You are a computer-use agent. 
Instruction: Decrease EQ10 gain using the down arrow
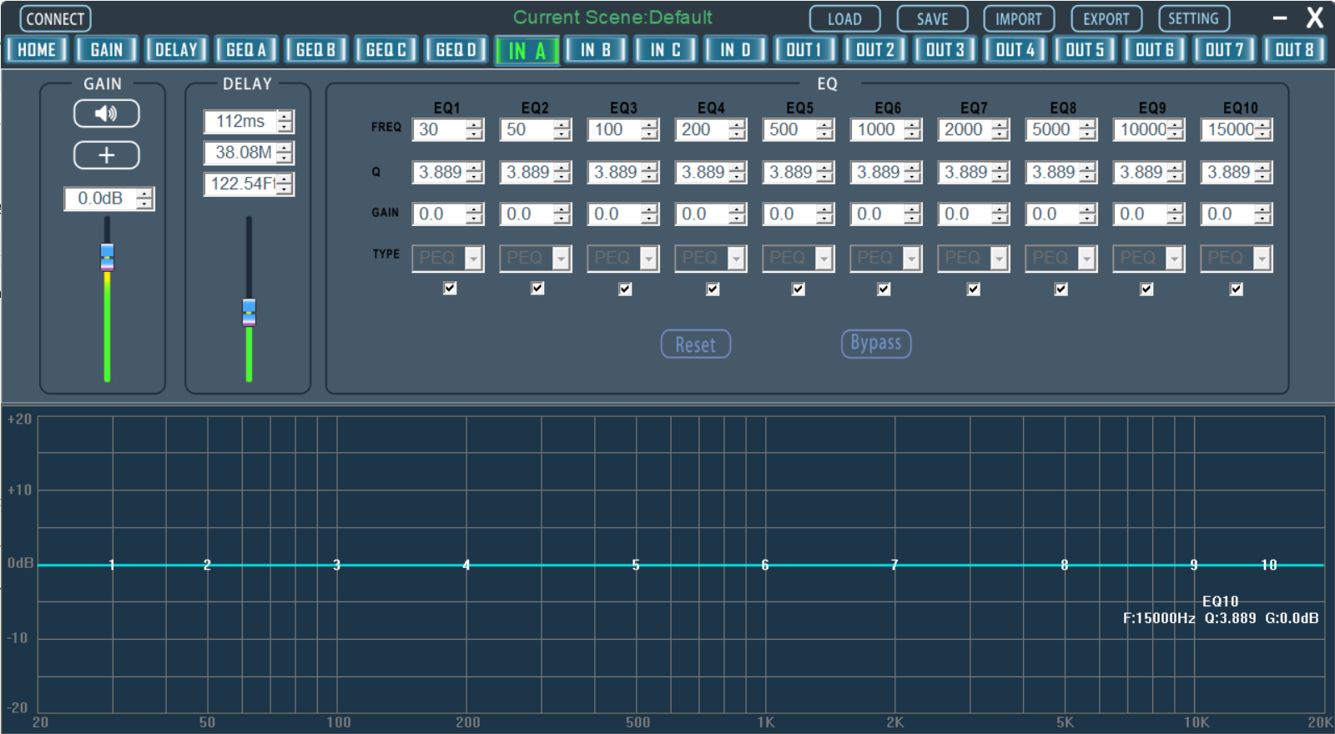point(1262,219)
